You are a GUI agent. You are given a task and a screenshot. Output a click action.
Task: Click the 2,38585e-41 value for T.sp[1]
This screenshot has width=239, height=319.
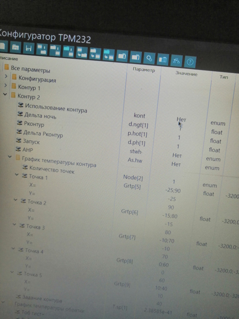click(x=158, y=311)
